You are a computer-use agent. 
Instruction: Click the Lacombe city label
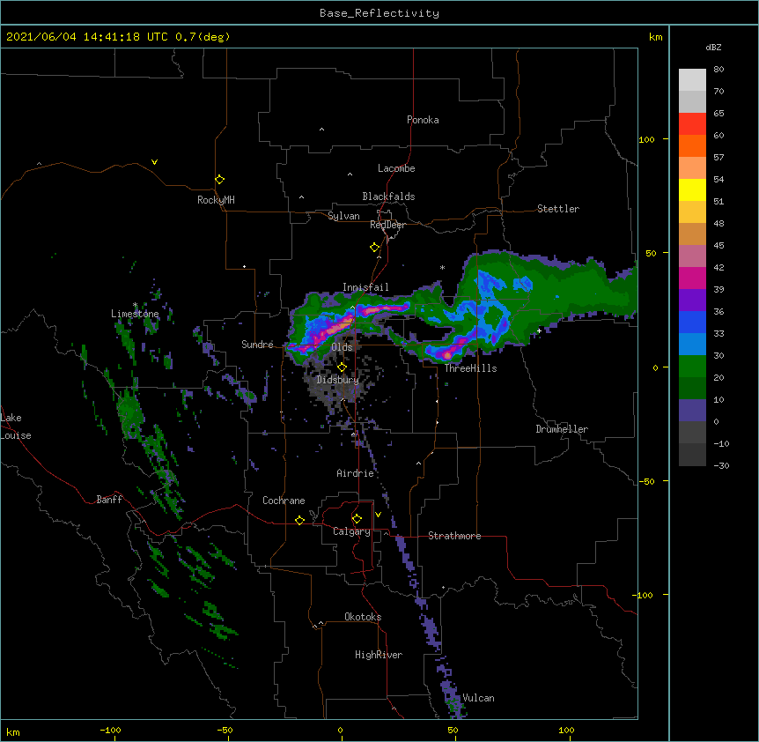coord(396,168)
